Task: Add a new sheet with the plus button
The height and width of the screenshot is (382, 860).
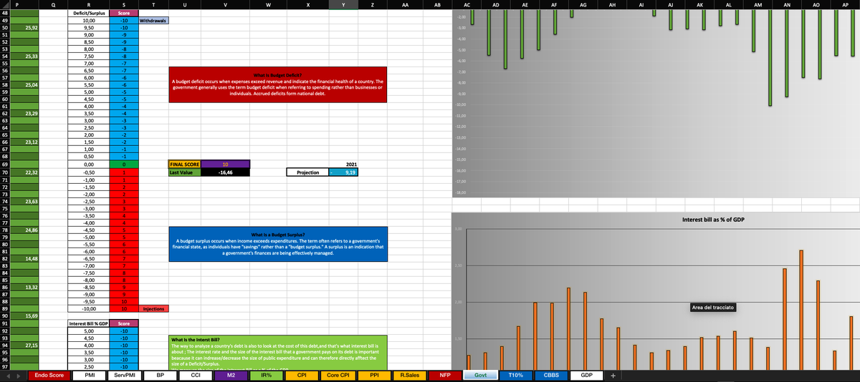Action: point(613,376)
